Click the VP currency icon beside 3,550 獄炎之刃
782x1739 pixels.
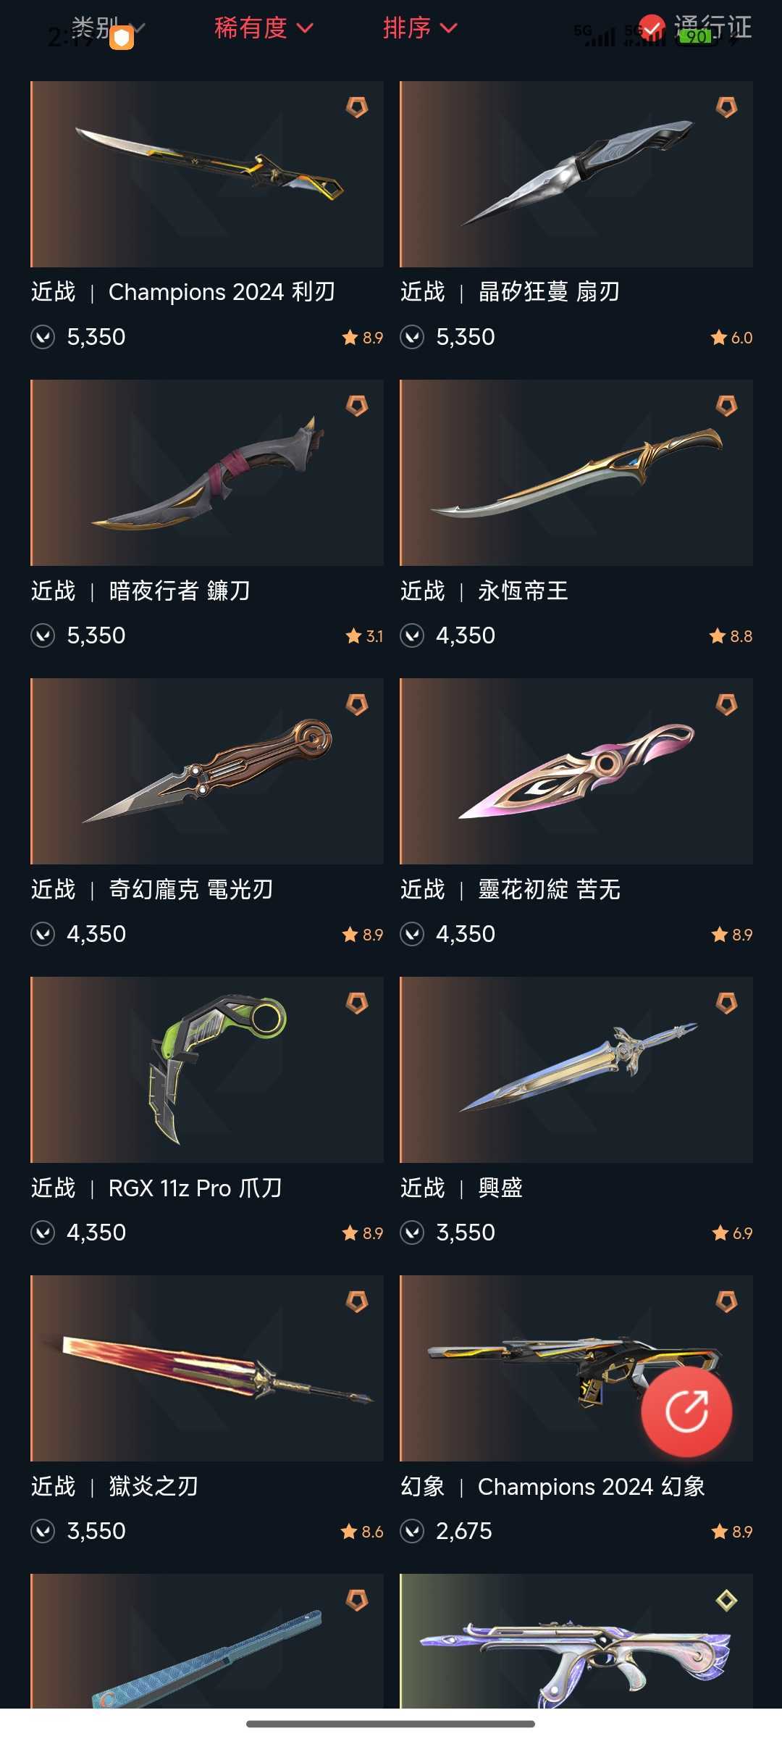pos(43,1531)
